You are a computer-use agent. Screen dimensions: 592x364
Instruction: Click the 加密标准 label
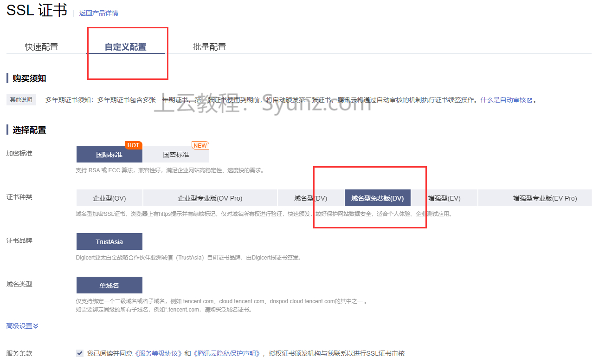click(x=19, y=153)
